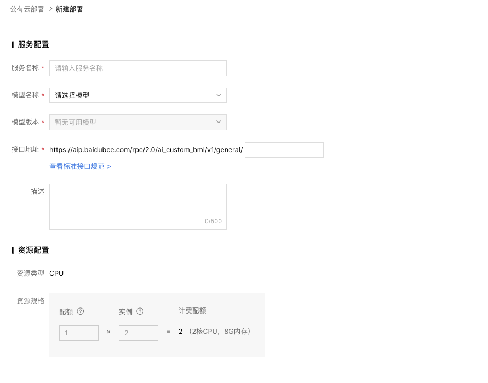
Task: Click the breadcrumb separator chevron
Action: 50,9
